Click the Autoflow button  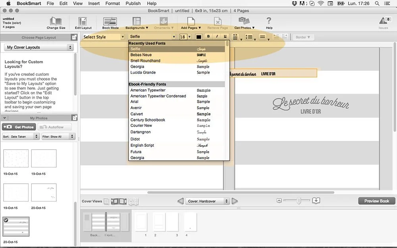[54, 127]
